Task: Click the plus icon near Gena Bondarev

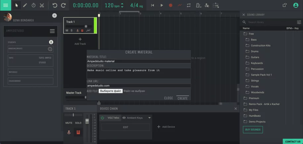Action: 55,15
